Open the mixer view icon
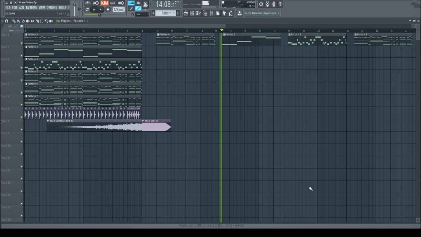 211,13
